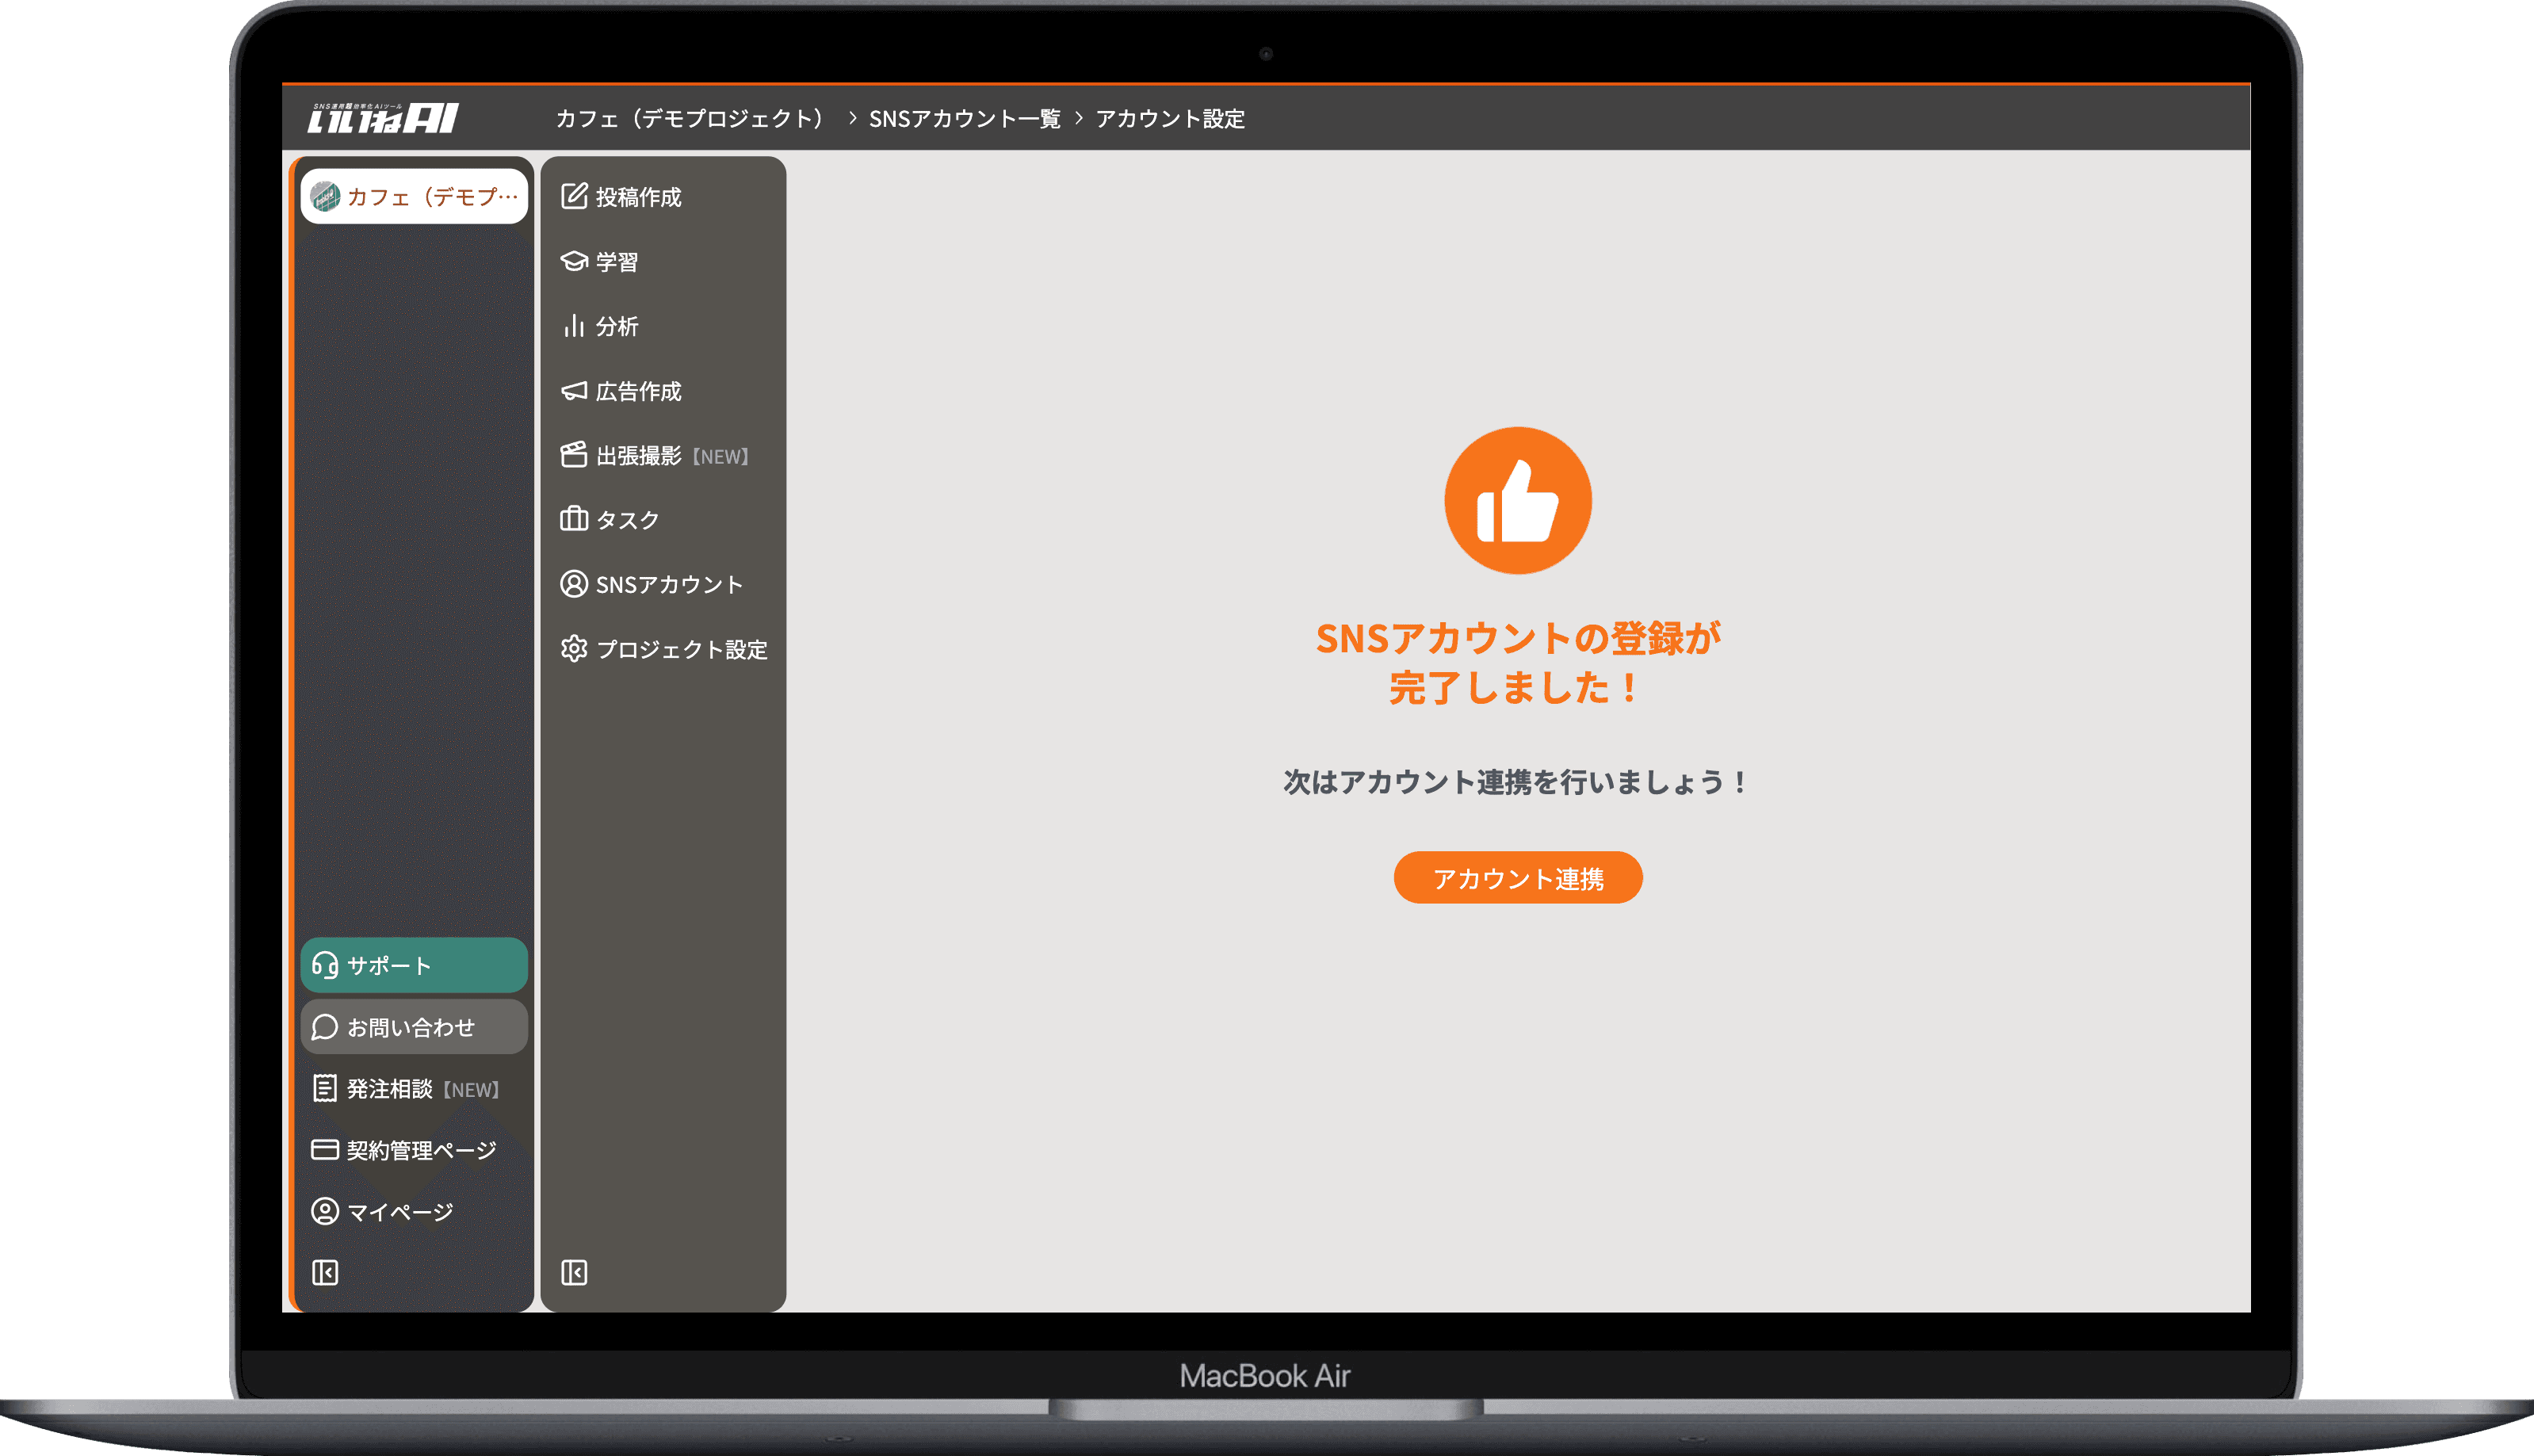
Task: Select アカウント設定 in the breadcrumb trail
Action: pos(1171,118)
